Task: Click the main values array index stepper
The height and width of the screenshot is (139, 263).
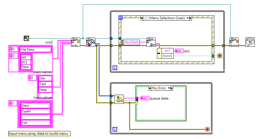Action: pyautogui.click(x=10, y=103)
